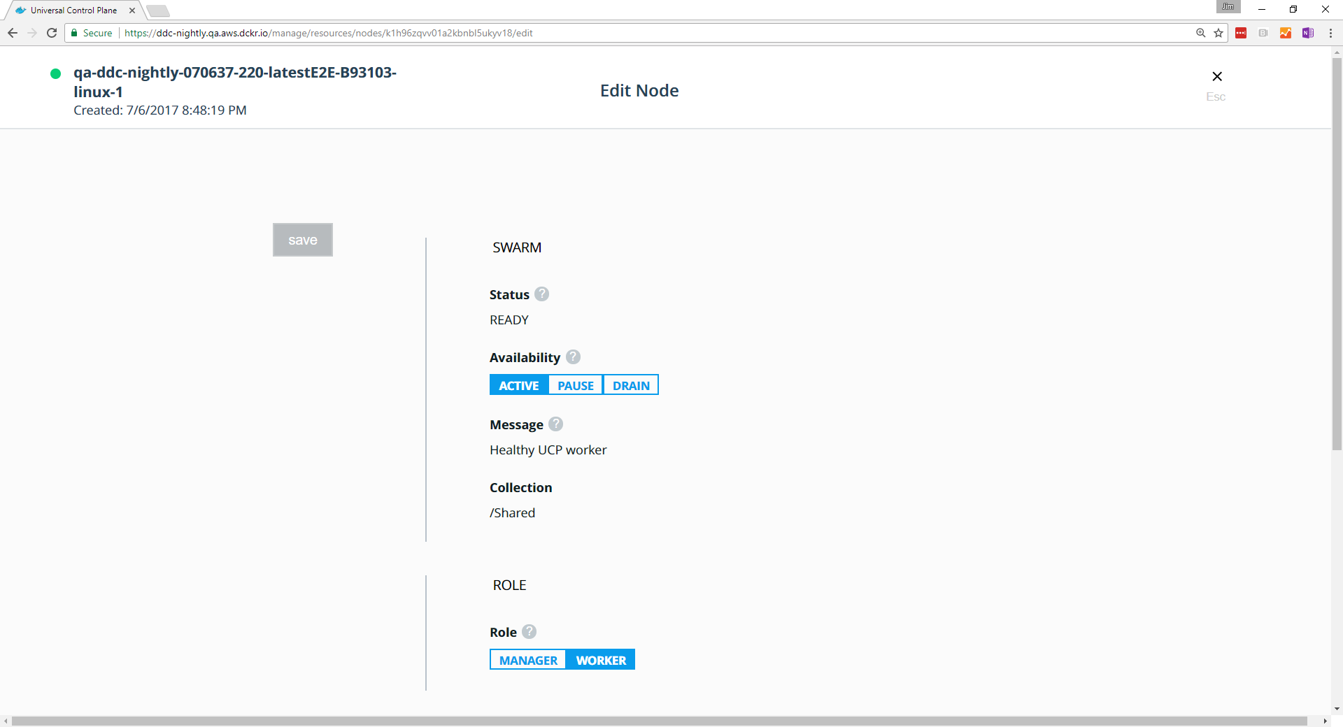Open the Chrome three-dot menu
Screen dimensions: 1343x727
tap(1330, 33)
